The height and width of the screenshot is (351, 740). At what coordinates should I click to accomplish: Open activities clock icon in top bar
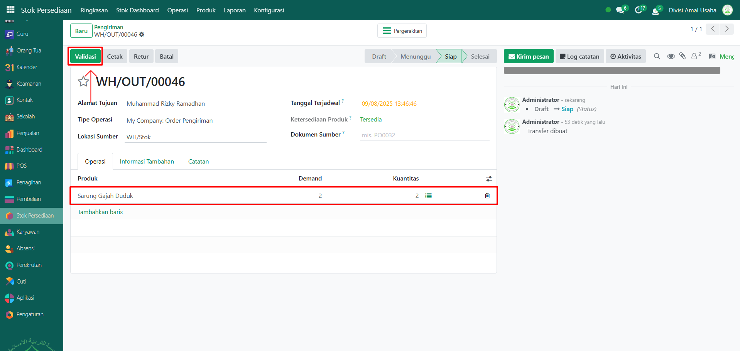[x=639, y=10]
